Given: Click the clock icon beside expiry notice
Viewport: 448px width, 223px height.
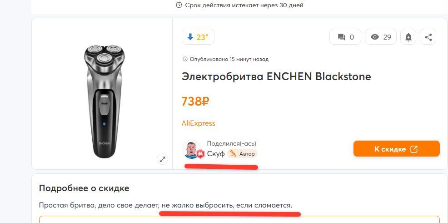Looking at the screenshot, I should click(179, 5).
